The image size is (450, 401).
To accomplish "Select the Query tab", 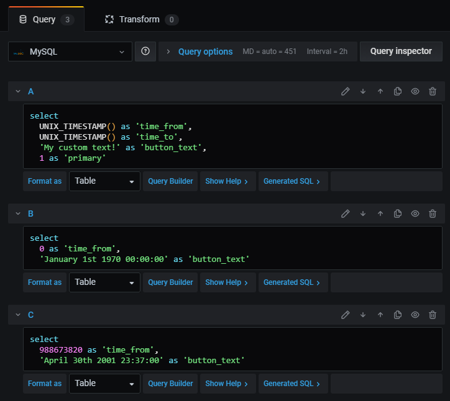I will (x=46, y=19).
